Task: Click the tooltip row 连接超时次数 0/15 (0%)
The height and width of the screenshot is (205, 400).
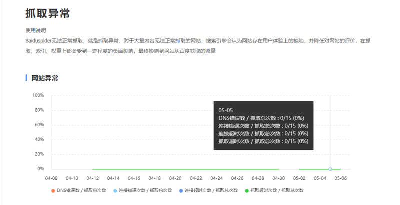Action: click(x=263, y=133)
